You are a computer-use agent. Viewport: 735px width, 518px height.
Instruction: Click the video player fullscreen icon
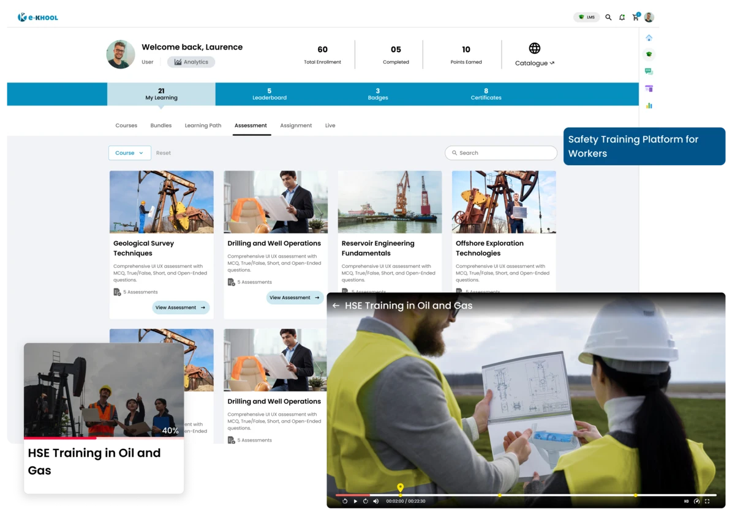click(x=707, y=501)
